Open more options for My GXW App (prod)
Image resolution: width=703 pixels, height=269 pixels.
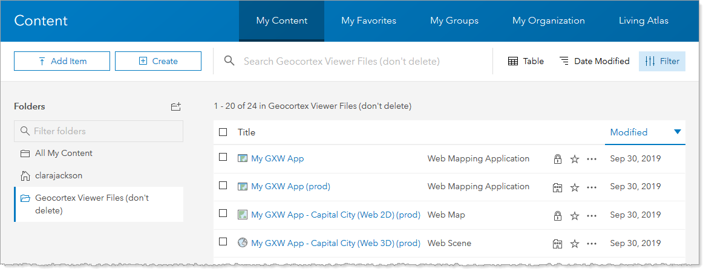592,187
